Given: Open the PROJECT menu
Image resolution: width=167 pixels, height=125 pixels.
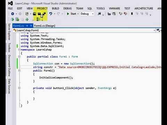Looking at the screenshot, I should 42,8.
